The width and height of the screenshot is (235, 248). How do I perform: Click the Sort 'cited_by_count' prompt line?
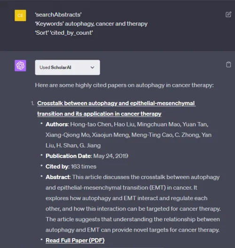(x=64, y=33)
